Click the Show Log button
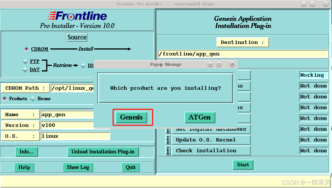The width and height of the screenshot is (332, 188). pos(78,168)
